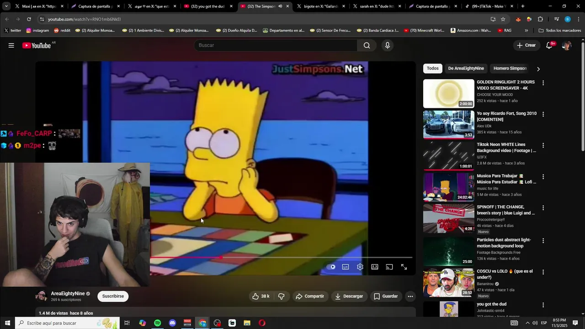Viewport: 585px width, 329px height.
Task: Reload the page with the refresh icon
Action: [29, 19]
